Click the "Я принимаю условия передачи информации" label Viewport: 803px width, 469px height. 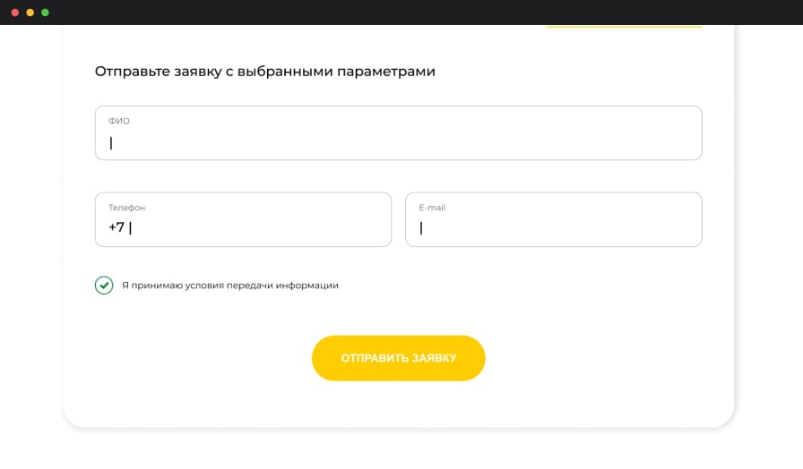(230, 286)
